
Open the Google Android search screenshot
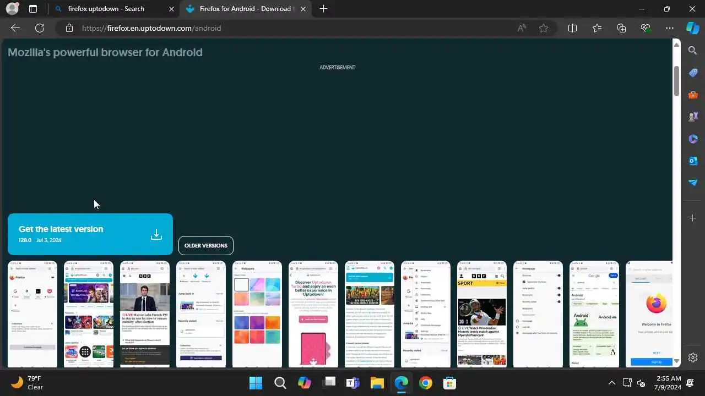594,313
